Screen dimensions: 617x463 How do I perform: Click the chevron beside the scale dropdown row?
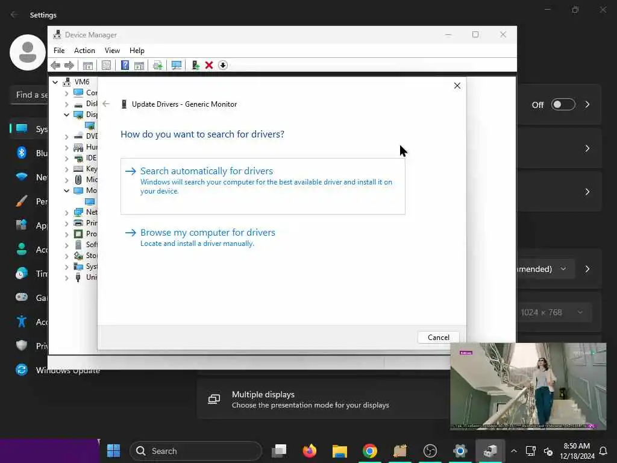[x=587, y=269]
